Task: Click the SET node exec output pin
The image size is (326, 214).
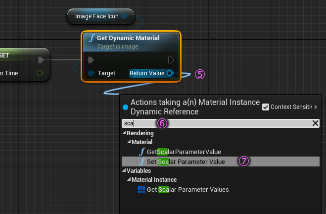Action: (41, 60)
